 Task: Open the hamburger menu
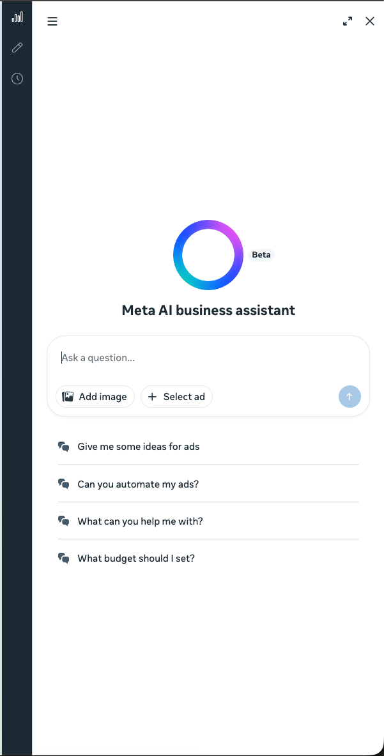(x=52, y=21)
